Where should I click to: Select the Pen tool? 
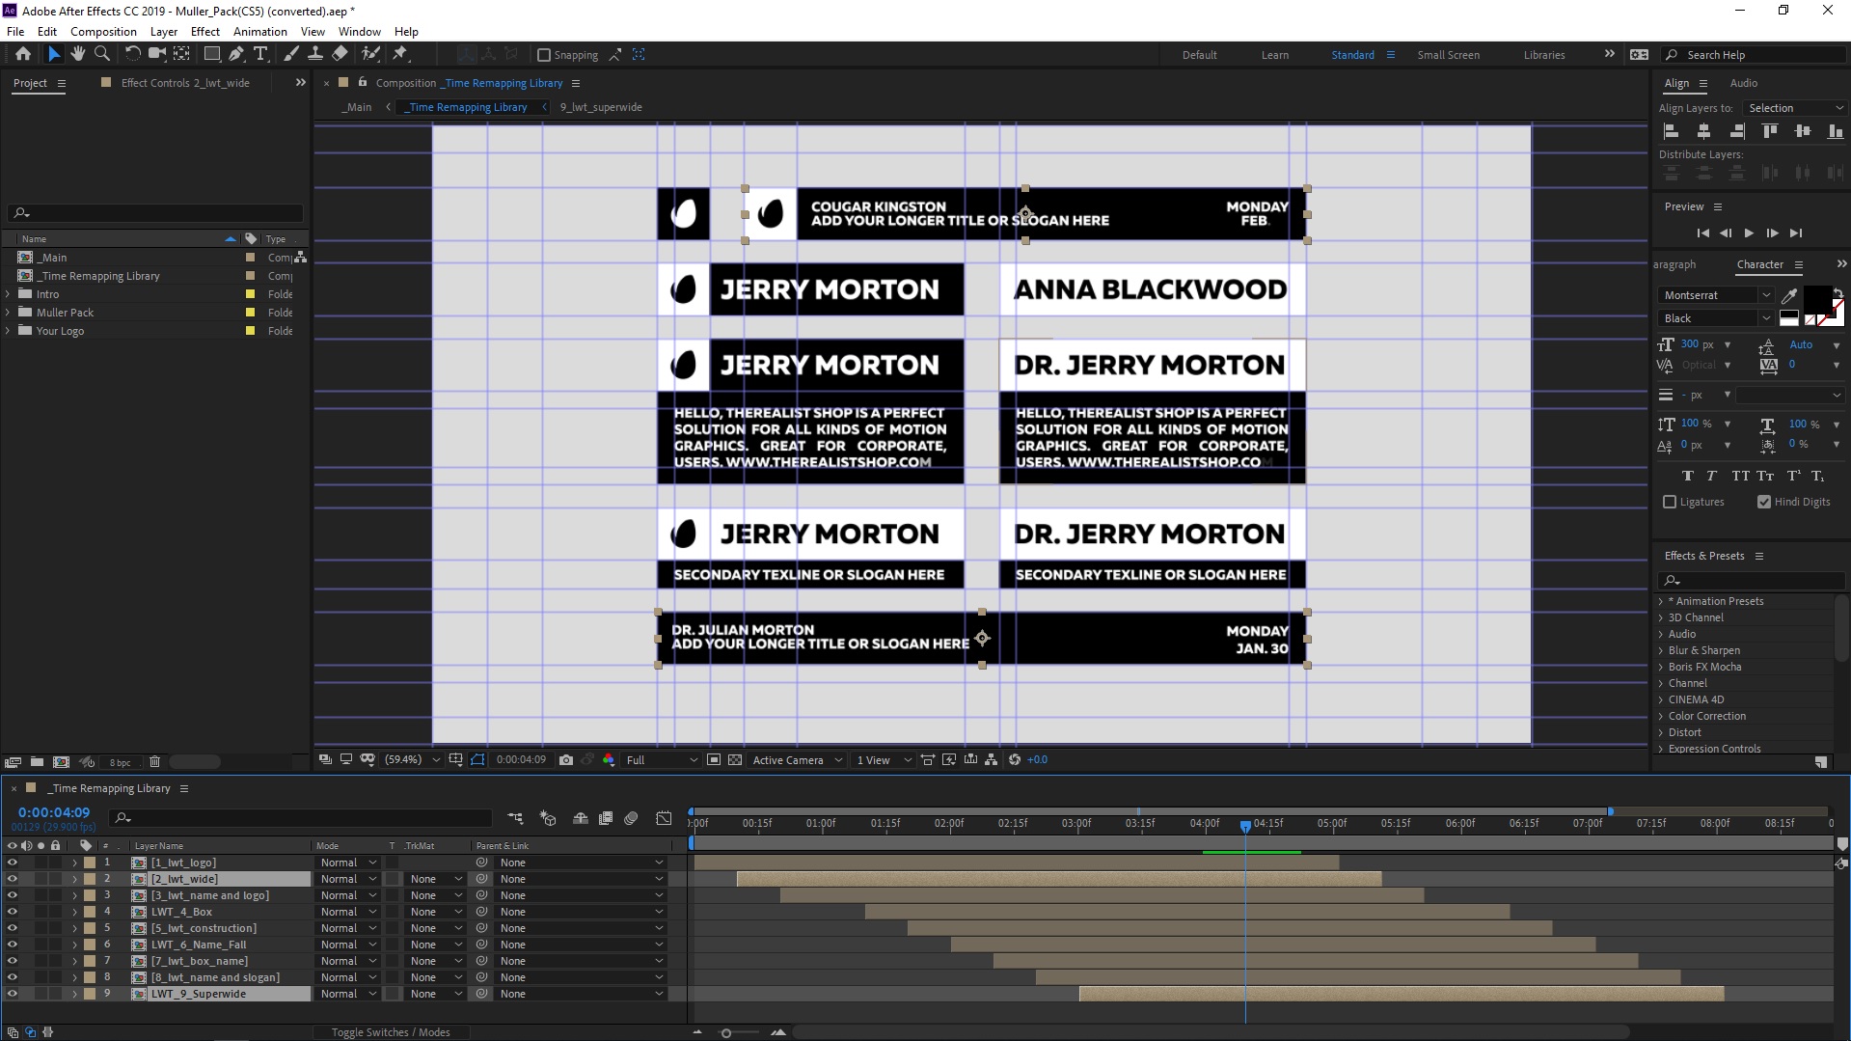click(x=236, y=54)
